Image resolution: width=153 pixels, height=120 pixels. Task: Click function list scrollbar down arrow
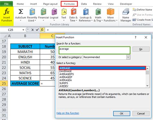point(148,86)
